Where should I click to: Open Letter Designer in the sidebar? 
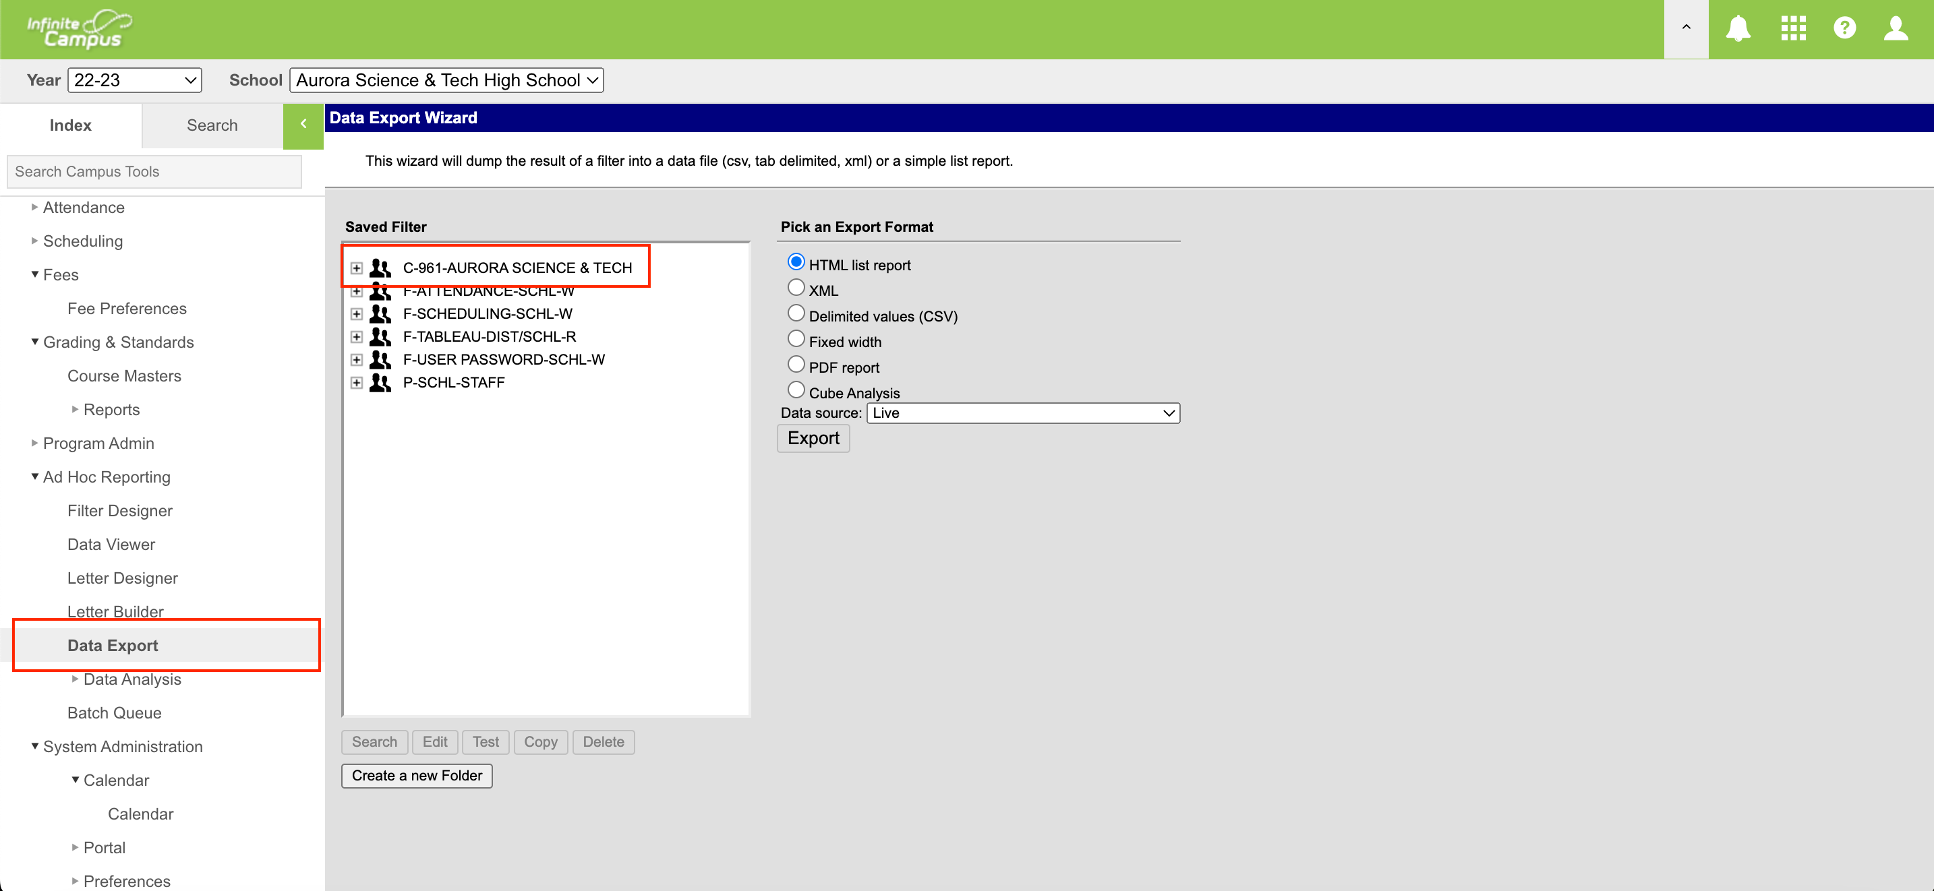click(122, 579)
